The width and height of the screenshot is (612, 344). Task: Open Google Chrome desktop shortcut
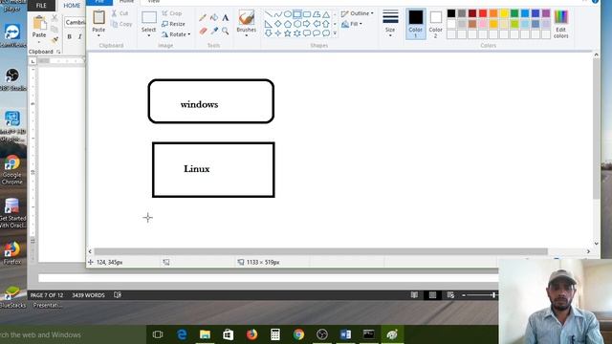pos(12,169)
